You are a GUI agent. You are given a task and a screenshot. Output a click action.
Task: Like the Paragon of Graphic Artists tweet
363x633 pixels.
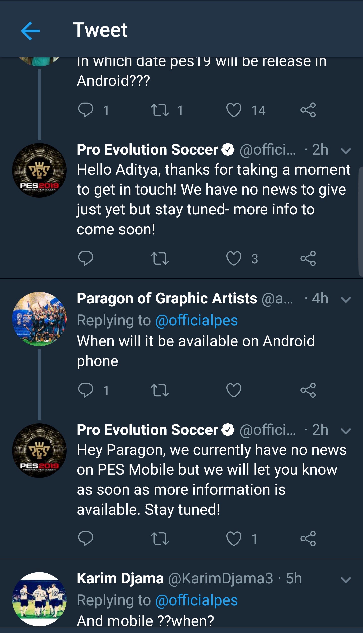[x=234, y=390]
